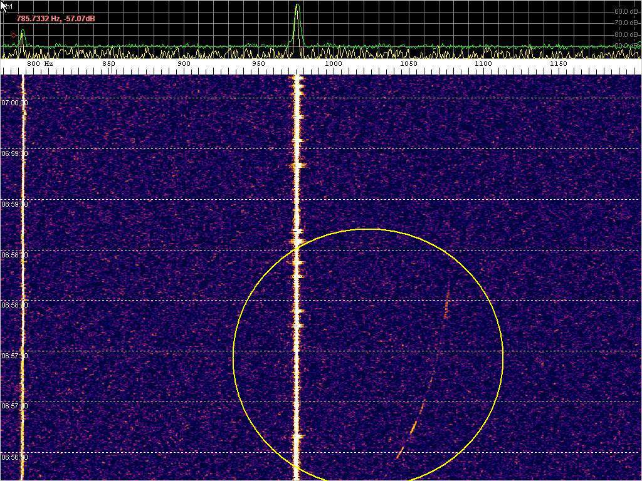
Task: Click the 80.0 dB amplitude scale label
Action: click(x=626, y=34)
